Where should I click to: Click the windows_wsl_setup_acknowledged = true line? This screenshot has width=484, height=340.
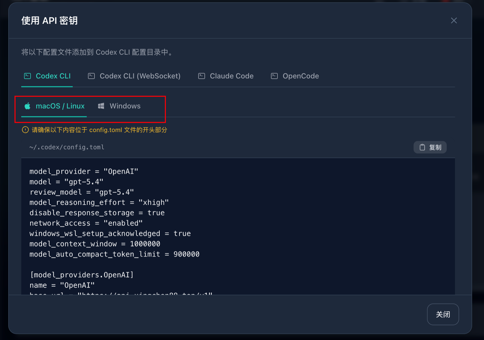tap(110, 234)
